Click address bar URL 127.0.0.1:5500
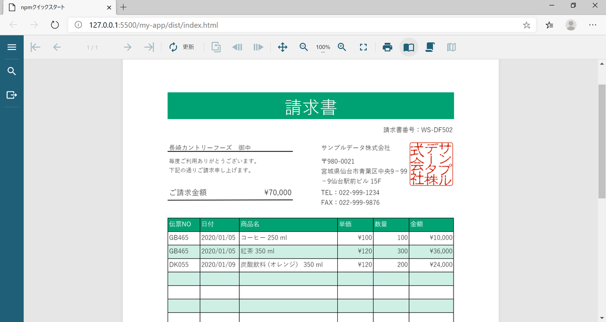 point(154,25)
